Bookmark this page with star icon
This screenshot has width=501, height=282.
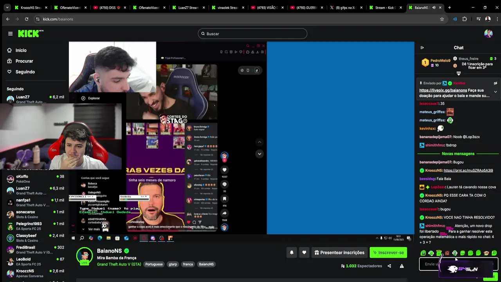pyautogui.click(x=442, y=19)
